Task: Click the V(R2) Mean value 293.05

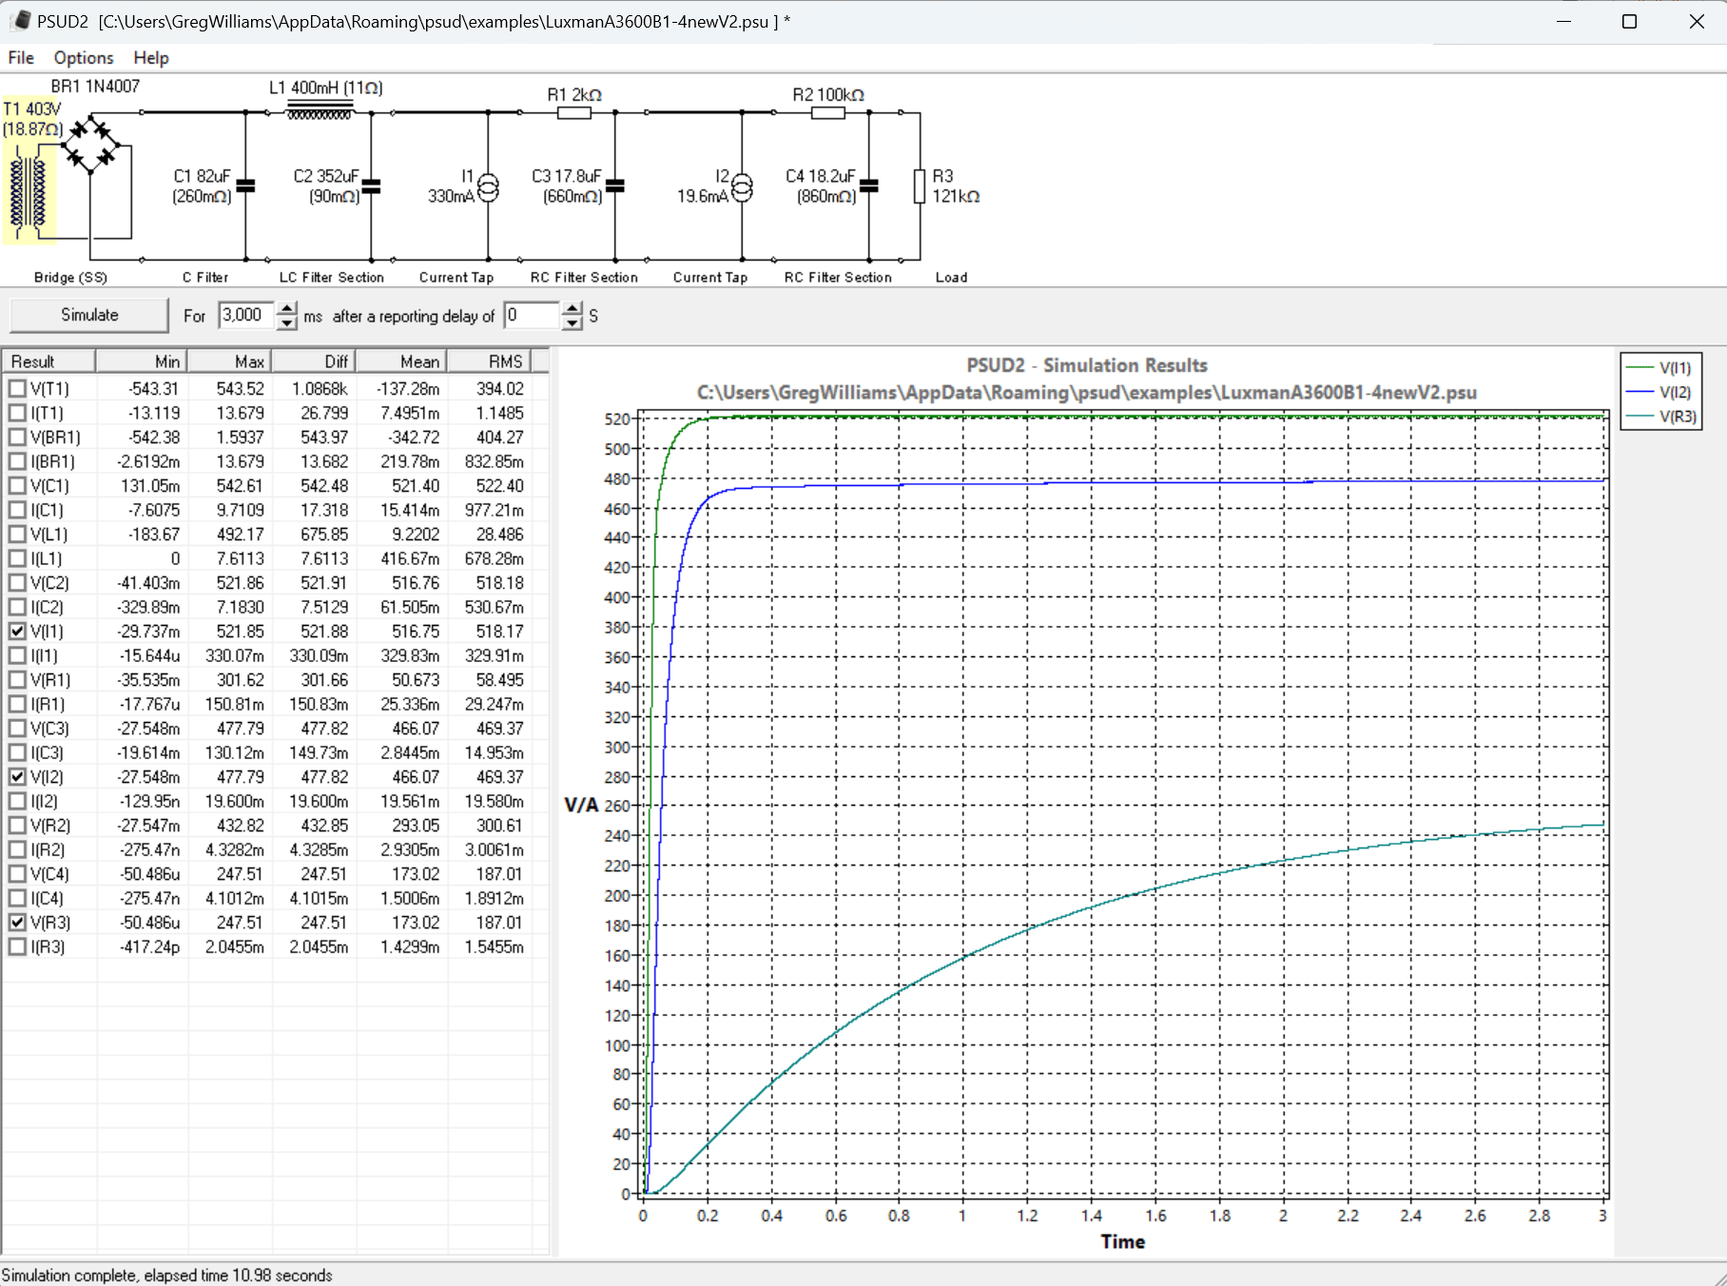Action: (x=416, y=826)
